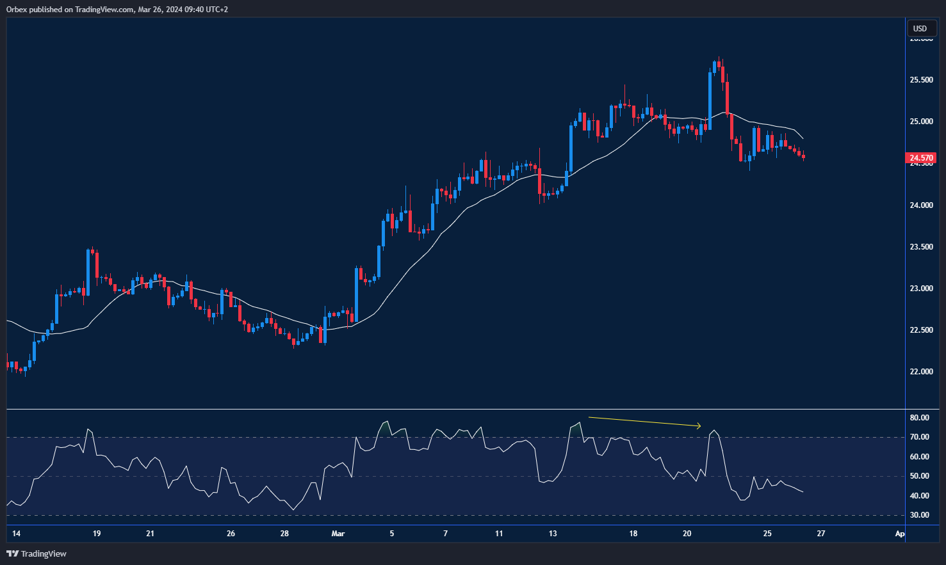The width and height of the screenshot is (946, 565).
Task: Select the 30.00 level on RSI scale
Action: (x=919, y=515)
